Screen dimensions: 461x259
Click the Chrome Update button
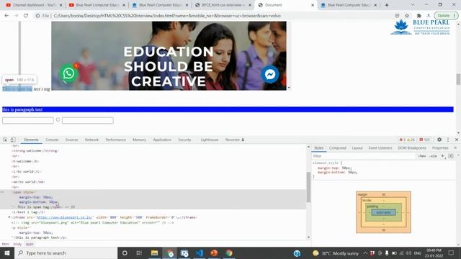click(x=446, y=16)
